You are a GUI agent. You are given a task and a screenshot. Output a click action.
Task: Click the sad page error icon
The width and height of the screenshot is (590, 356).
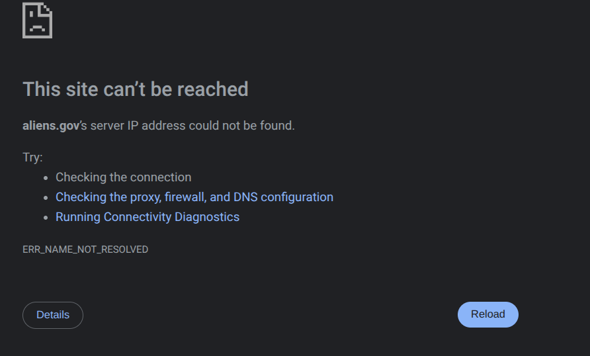[x=37, y=21]
